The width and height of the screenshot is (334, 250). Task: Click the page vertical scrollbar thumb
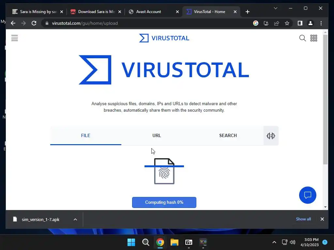(x=325, y=100)
